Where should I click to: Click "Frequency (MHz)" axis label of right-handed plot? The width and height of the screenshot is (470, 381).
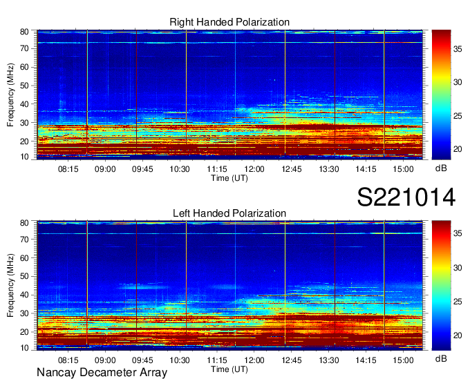tap(10, 95)
